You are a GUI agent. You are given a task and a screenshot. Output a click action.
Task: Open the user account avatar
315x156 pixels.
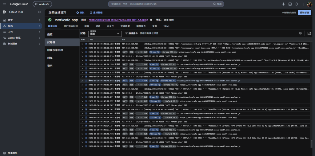point(309,4)
